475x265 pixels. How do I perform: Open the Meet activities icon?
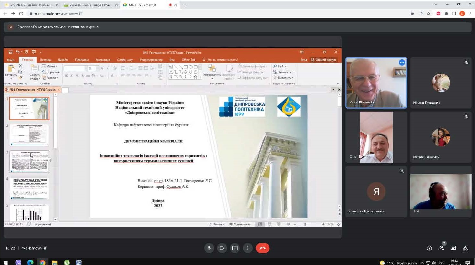coord(465,248)
